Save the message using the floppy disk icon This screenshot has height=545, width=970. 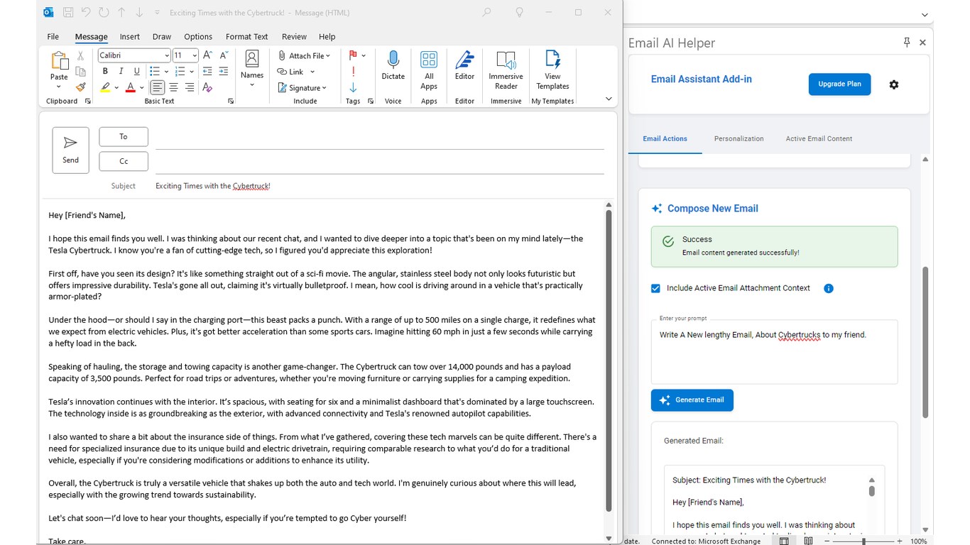tap(68, 12)
